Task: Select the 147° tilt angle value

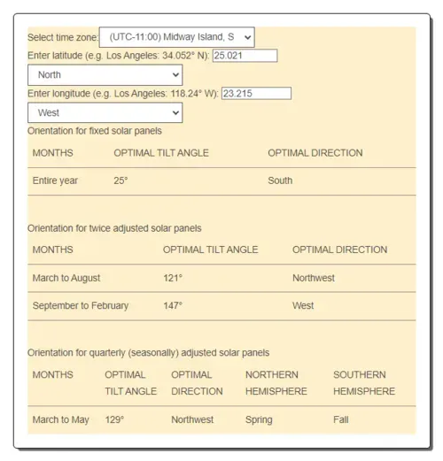Action: (173, 305)
